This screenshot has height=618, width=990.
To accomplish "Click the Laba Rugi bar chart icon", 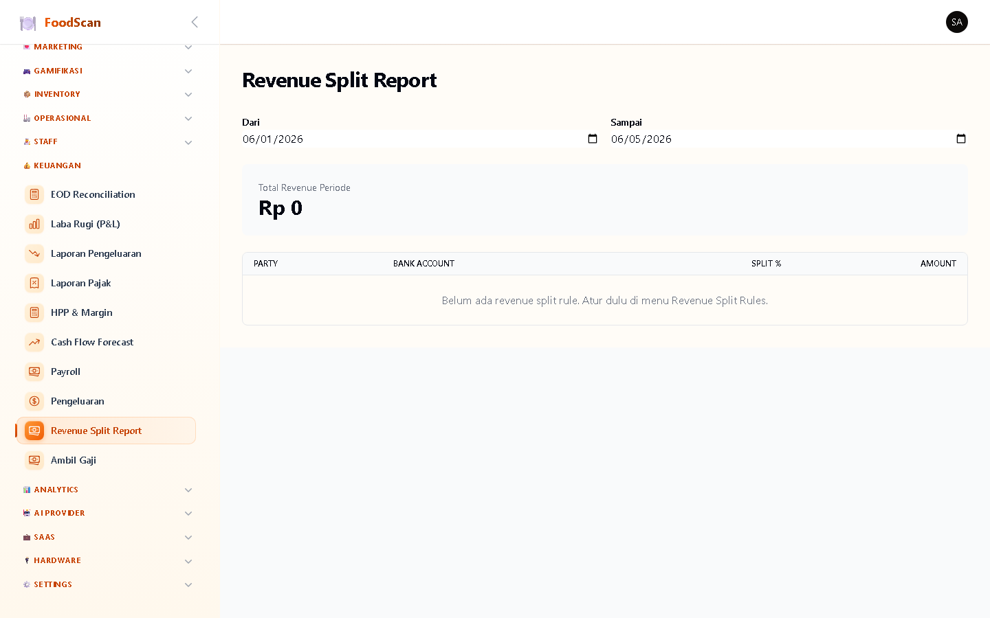I will click(x=34, y=224).
